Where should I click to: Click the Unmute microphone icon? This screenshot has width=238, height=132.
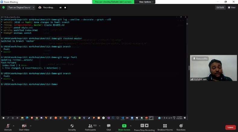[x=8, y=126]
